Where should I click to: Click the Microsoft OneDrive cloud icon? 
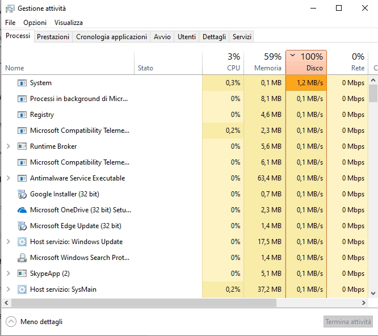pos(22,210)
